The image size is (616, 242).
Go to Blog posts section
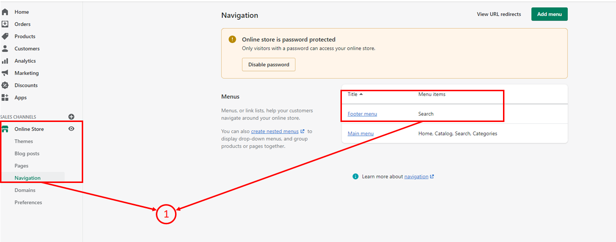[x=27, y=154]
